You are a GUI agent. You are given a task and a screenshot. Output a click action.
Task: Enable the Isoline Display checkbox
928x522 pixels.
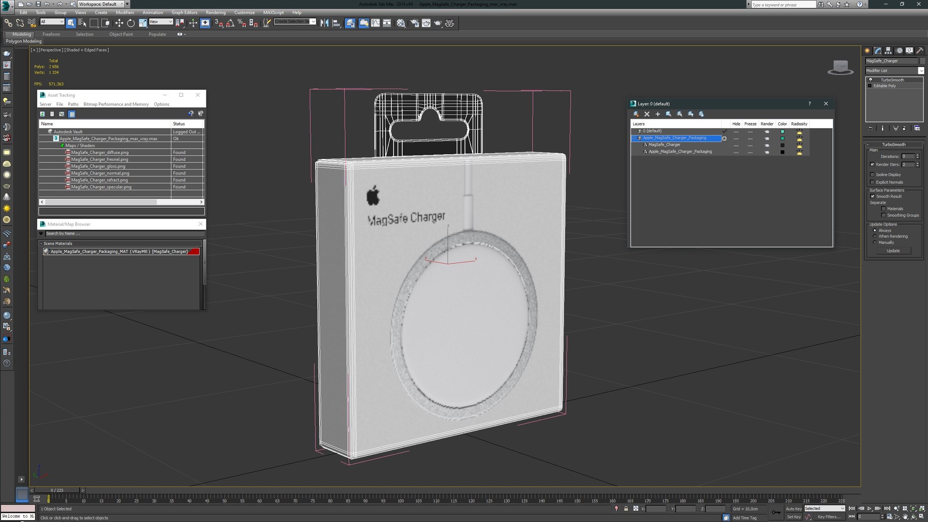click(872, 174)
